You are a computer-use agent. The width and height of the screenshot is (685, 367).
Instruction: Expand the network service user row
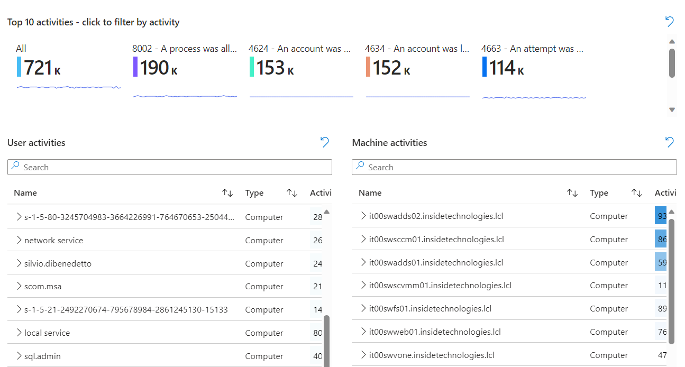tap(19, 240)
